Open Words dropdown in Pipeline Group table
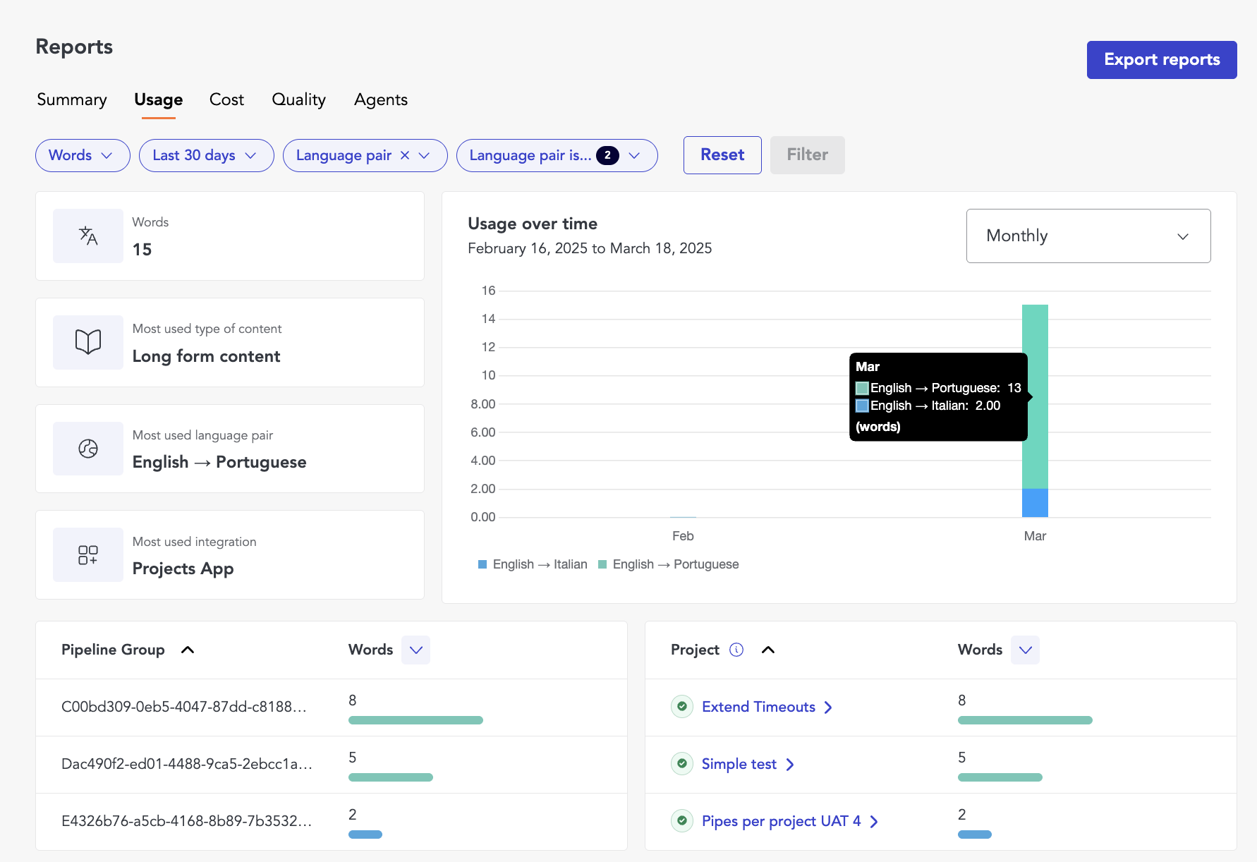Image resolution: width=1257 pixels, height=862 pixels. [x=416, y=650]
